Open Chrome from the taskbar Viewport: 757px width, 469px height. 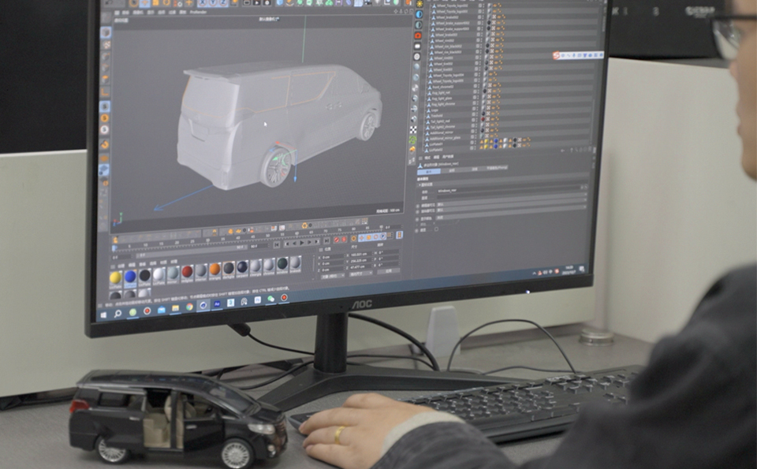(x=189, y=307)
